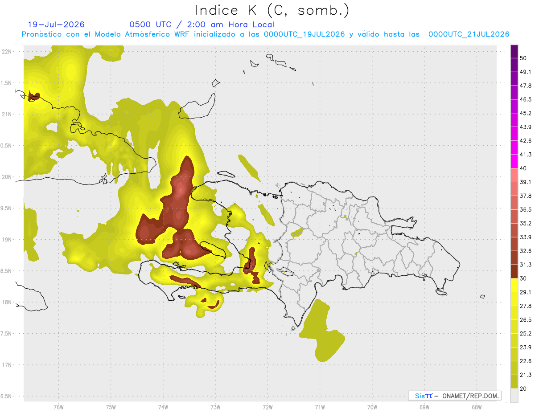The width and height of the screenshot is (535, 413).
Task: Click the latitude label "20N"
Action: 7,177
